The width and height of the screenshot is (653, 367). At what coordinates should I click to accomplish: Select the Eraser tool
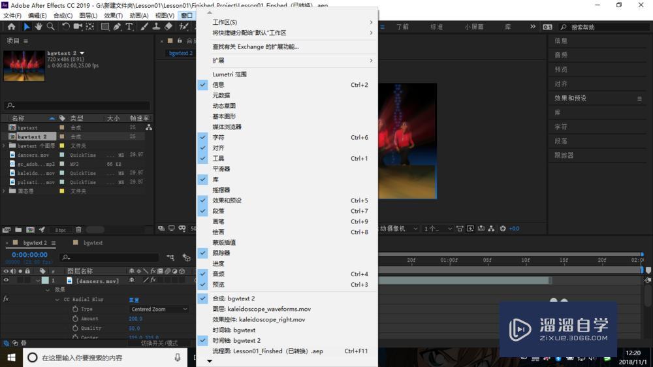[x=168, y=27]
